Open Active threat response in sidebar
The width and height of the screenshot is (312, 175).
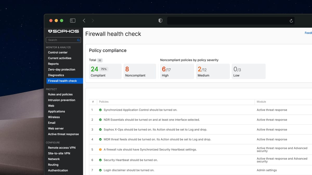pyautogui.click(x=63, y=134)
